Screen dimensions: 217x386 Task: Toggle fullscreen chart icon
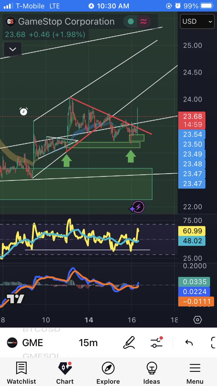pos(213,343)
